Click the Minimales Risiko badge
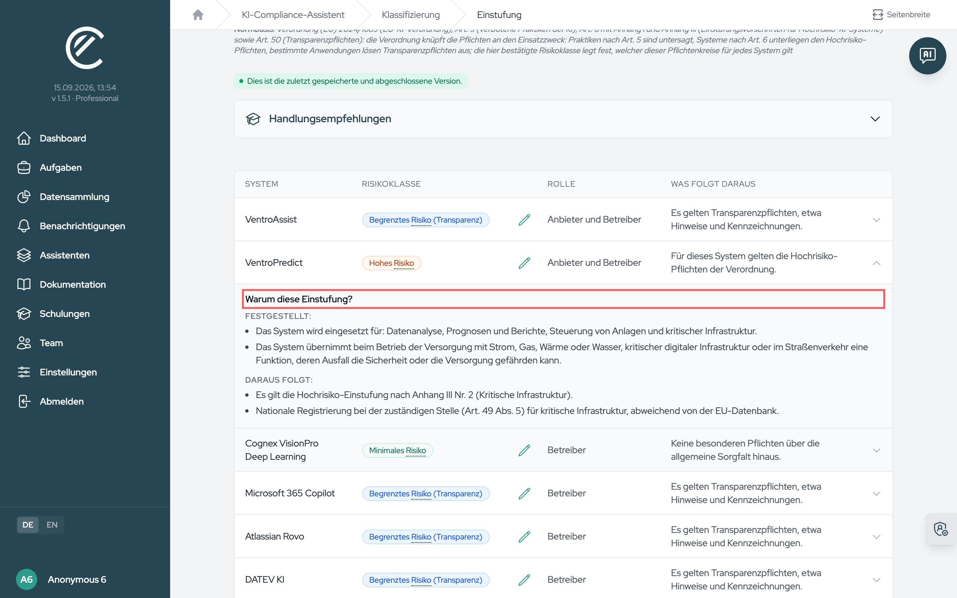The width and height of the screenshot is (957, 598). tap(397, 450)
